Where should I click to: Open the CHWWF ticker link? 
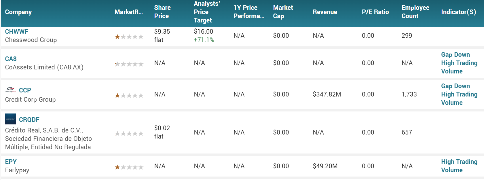(17, 32)
